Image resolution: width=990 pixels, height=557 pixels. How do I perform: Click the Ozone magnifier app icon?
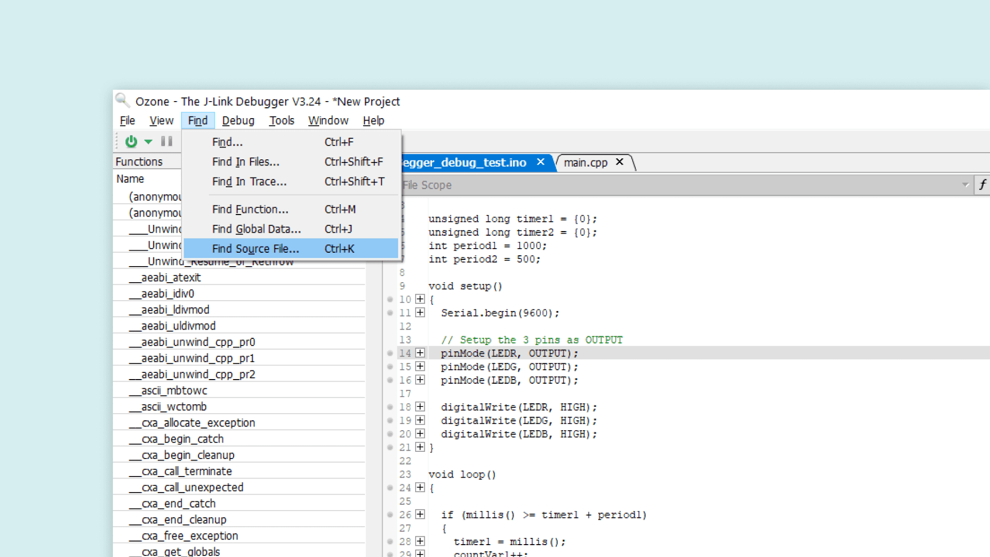click(x=122, y=100)
